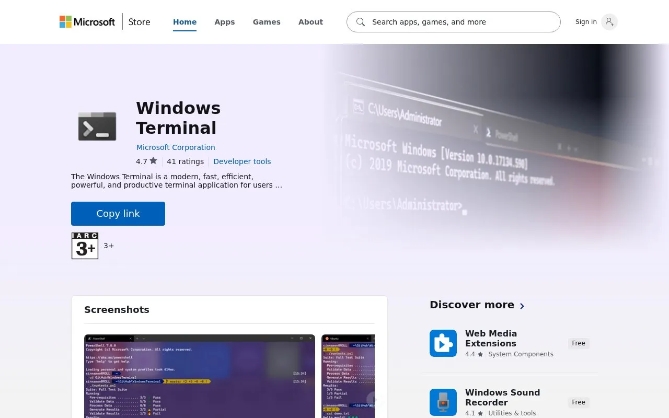Click the 41 ratings text
This screenshot has height=418, width=669.
pyautogui.click(x=186, y=161)
